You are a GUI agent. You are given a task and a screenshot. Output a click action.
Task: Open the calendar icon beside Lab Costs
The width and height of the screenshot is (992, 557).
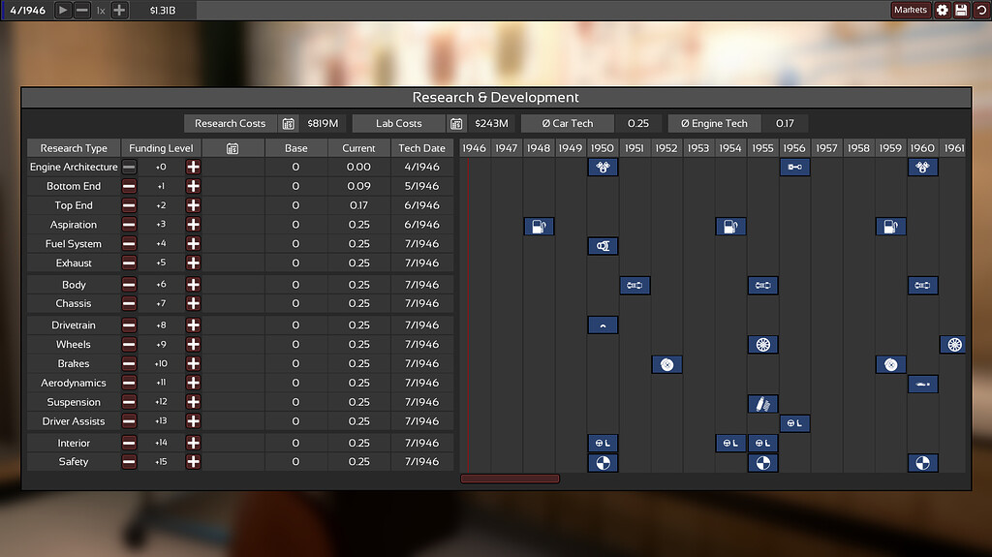coord(456,123)
